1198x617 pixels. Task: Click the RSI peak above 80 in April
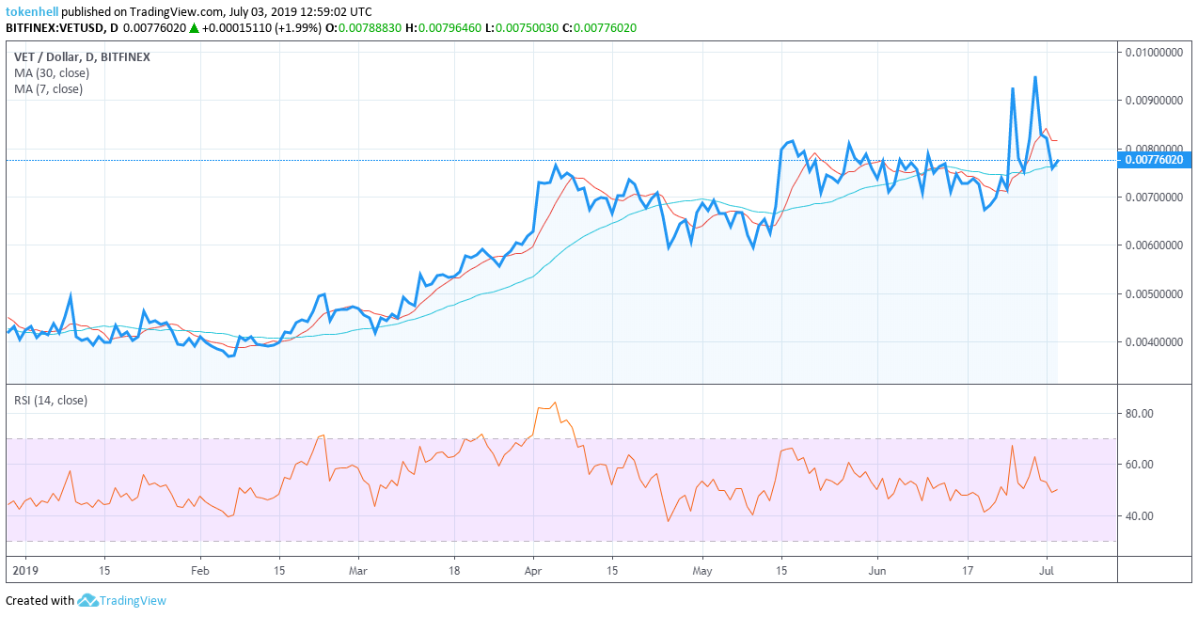pos(555,403)
